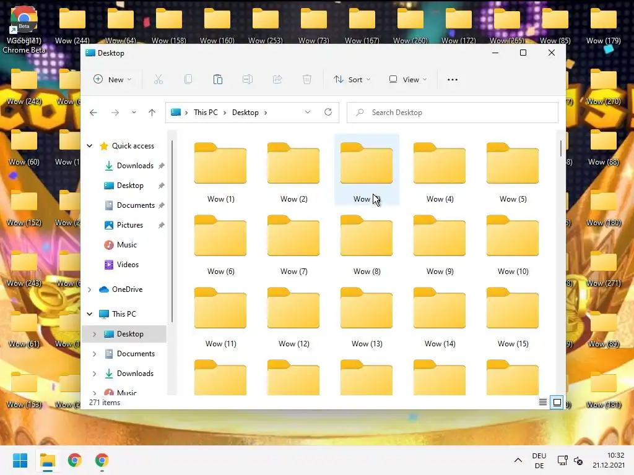
Task: Open the New dropdown menu
Action: (x=113, y=80)
